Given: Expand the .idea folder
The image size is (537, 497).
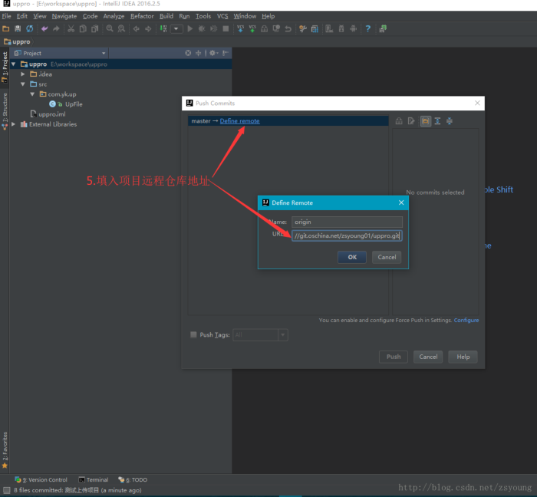Looking at the screenshot, I should [x=23, y=74].
